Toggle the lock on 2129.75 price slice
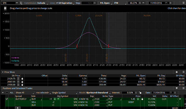 pyautogui.click(x=22, y=79)
